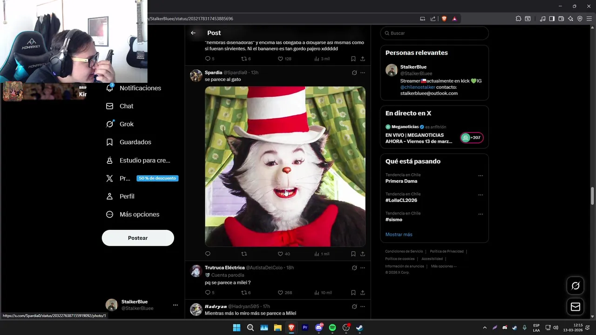The image size is (596, 335).
Task: Share the top post
Action: (x=363, y=59)
